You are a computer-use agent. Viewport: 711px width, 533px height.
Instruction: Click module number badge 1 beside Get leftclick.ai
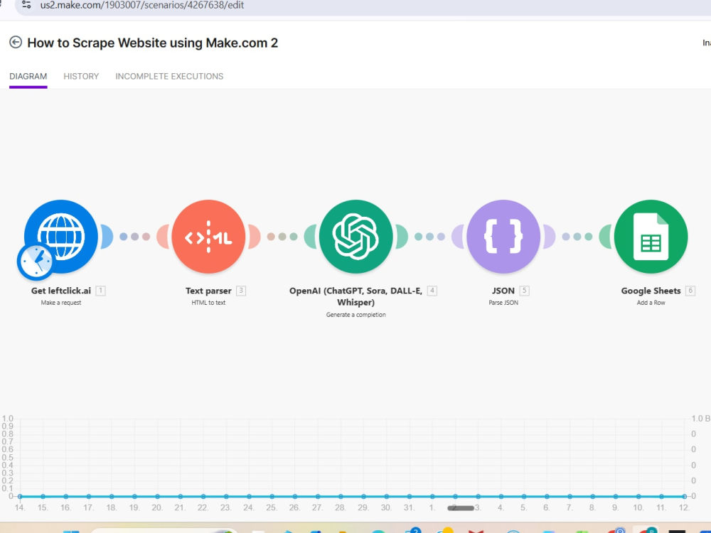101,291
